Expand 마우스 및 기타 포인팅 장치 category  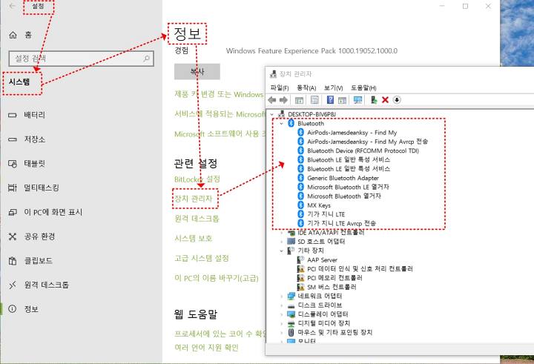[281, 332]
